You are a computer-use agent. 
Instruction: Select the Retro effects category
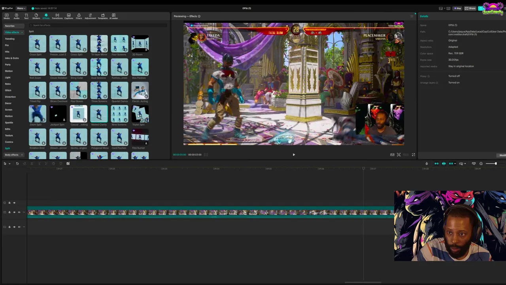pos(8,84)
